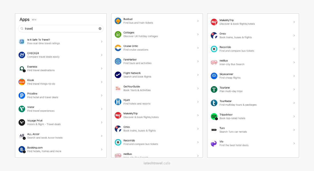The height and width of the screenshot is (171, 314).
Task: Select the 'Tripadvisor' title text
Action: [x=226, y=115]
